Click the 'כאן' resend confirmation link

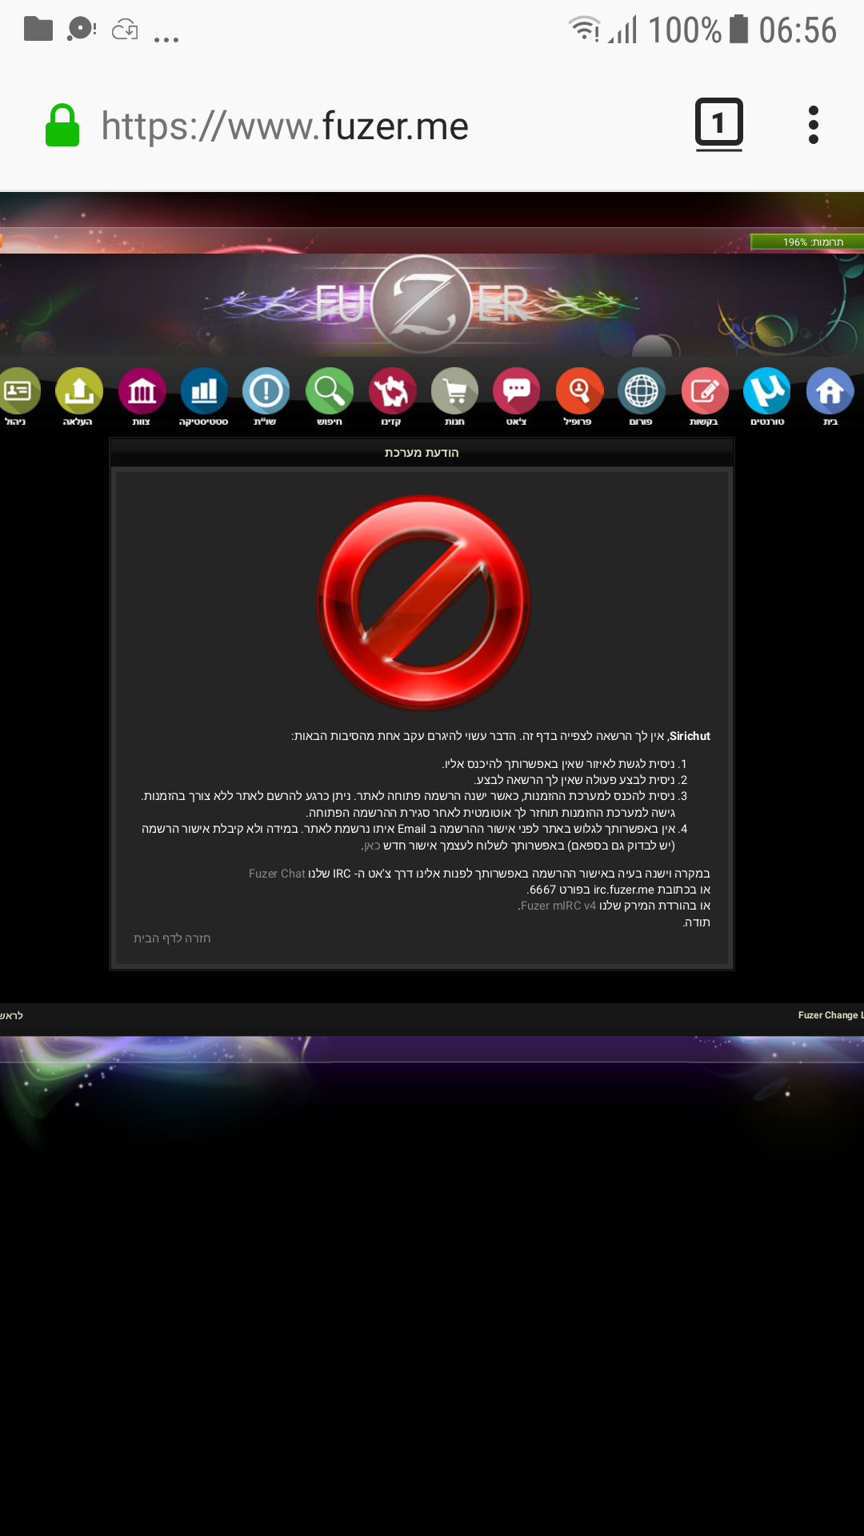[x=372, y=846]
